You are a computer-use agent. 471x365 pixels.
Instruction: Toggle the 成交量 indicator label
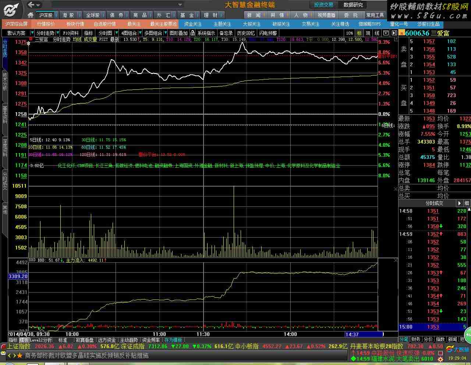(x=91, y=39)
